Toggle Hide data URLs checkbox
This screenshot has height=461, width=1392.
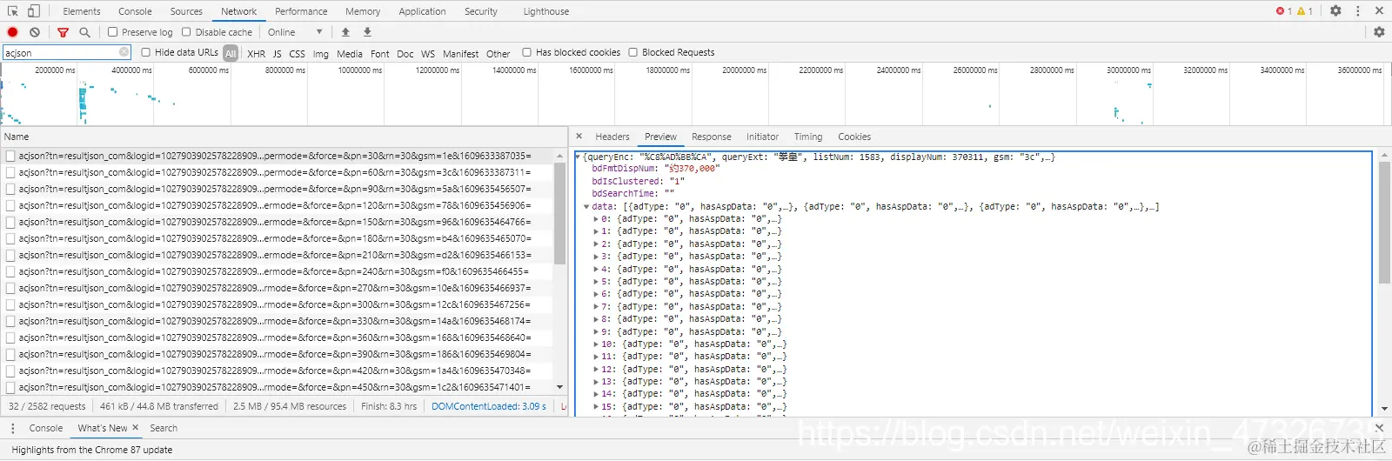click(x=146, y=52)
